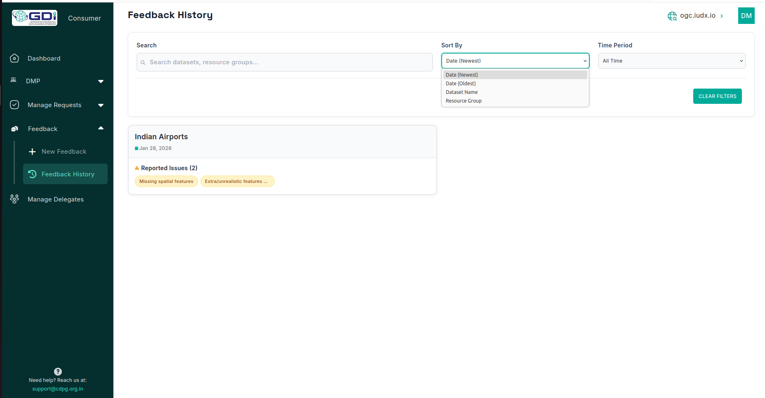The image size is (765, 398).
Task: Click the Manage Requests checkmark icon
Action: click(x=14, y=105)
